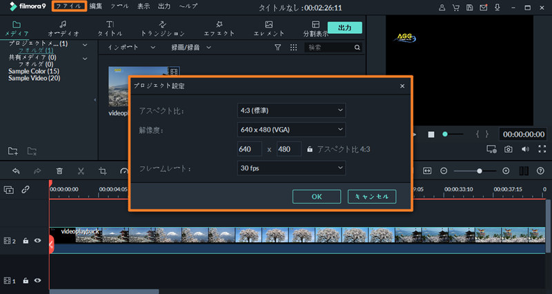Click the zoom-to-fit timeline icon
Viewport: 552px width, 294px height.
[427, 170]
